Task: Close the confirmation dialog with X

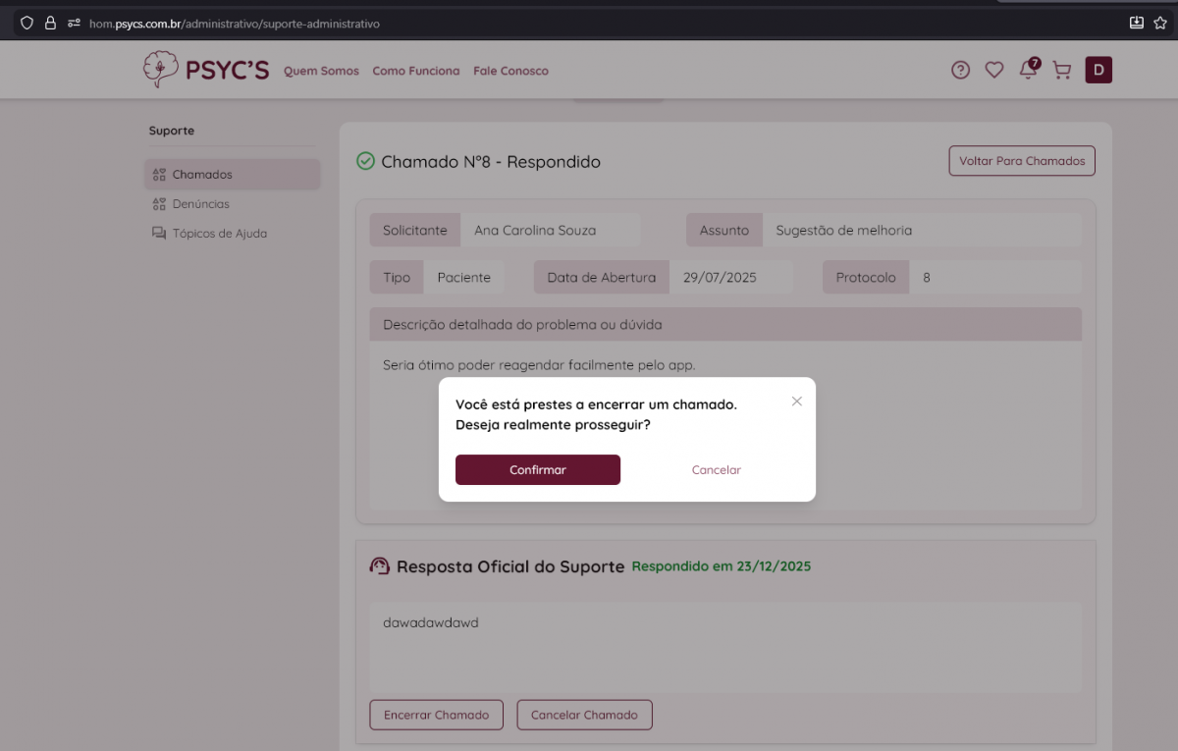Action: click(x=797, y=401)
